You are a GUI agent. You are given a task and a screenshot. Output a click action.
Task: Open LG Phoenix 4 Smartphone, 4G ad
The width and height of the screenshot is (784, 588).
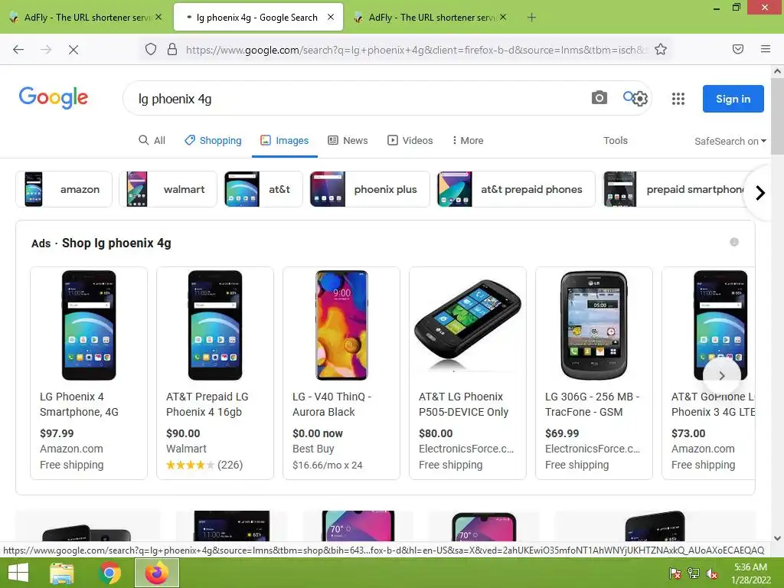[89, 373]
